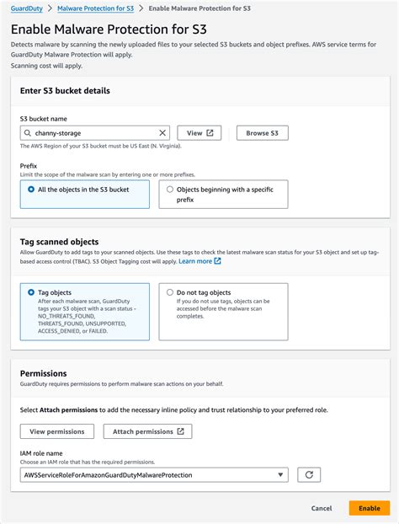The image size is (399, 524).
Task: Open the IAM role name dropdown
Action: tap(154, 475)
